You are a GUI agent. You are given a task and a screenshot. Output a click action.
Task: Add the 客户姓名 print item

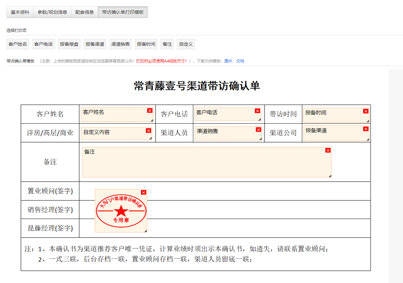point(18,44)
